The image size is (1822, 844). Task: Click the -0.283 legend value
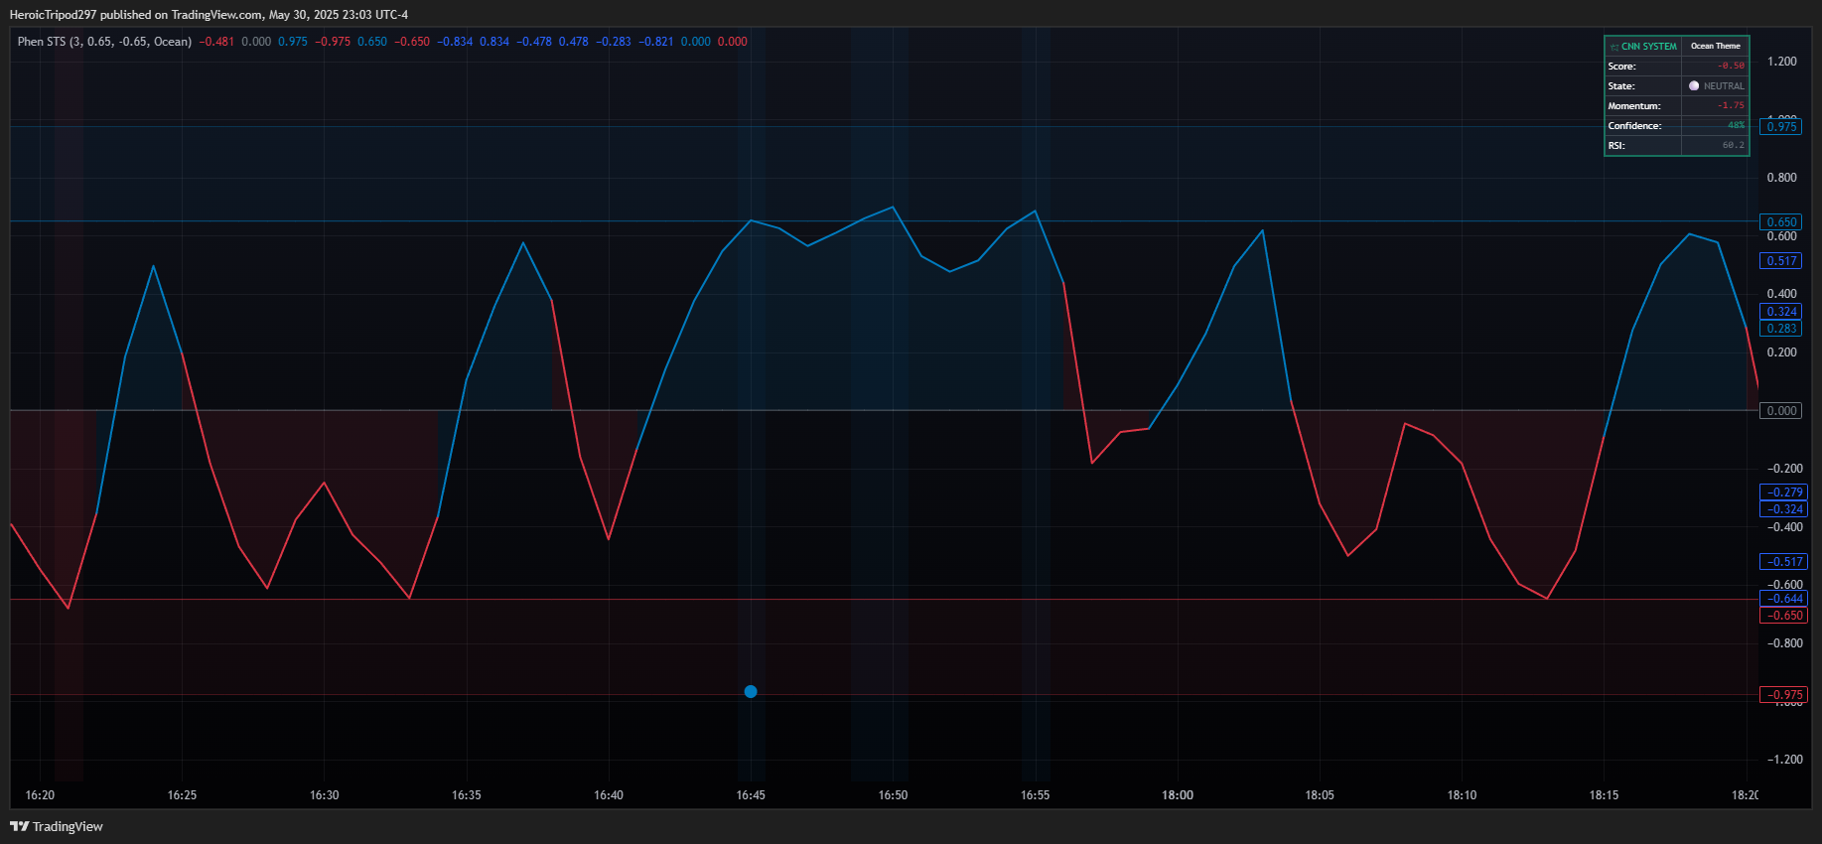(614, 42)
